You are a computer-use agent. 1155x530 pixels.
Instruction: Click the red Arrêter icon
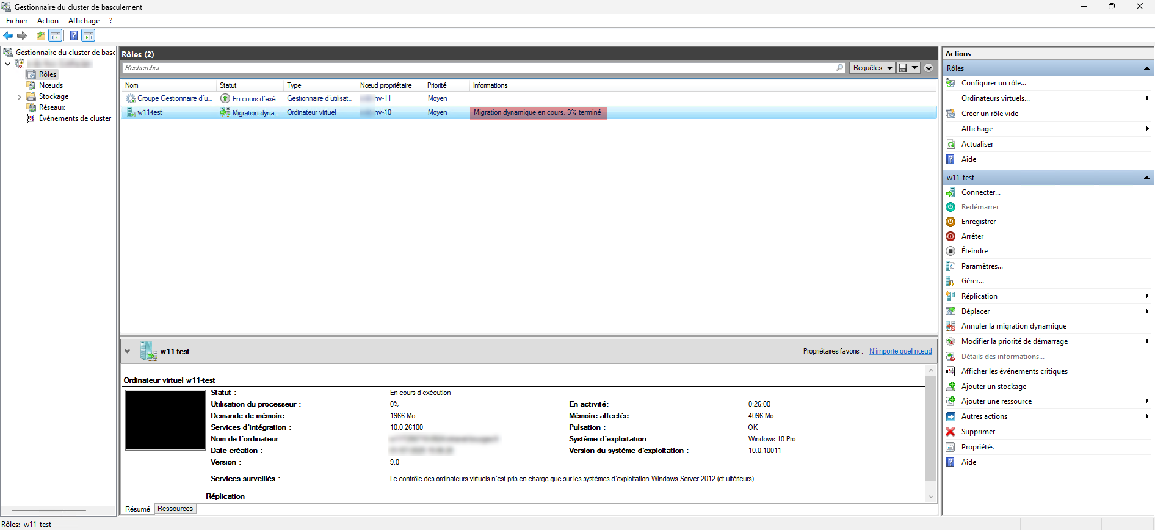pos(950,236)
